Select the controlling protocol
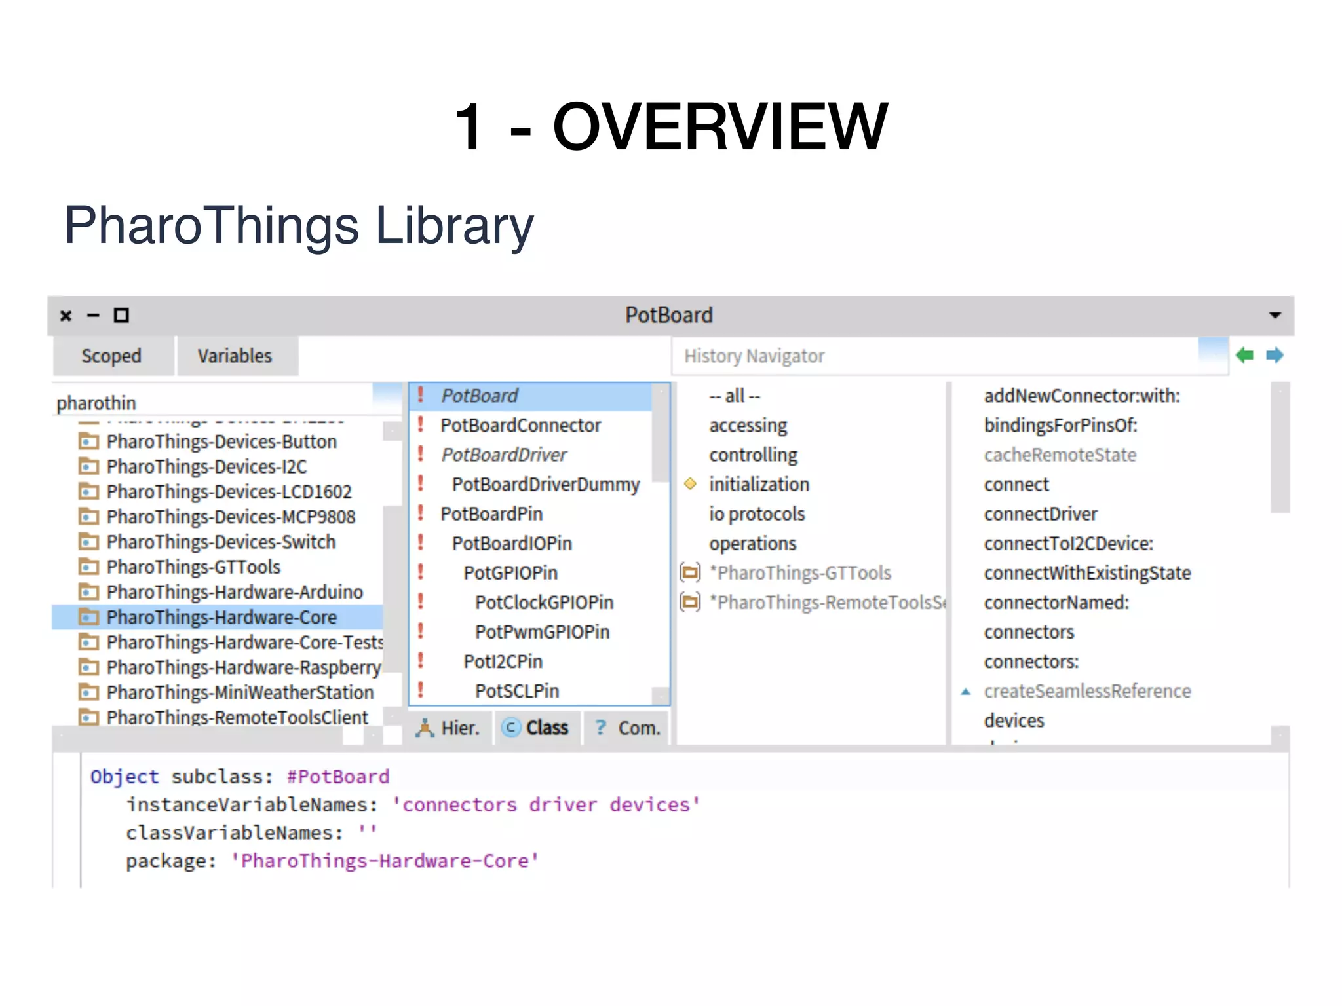Screen dimensions: 1342x1006 point(753,455)
